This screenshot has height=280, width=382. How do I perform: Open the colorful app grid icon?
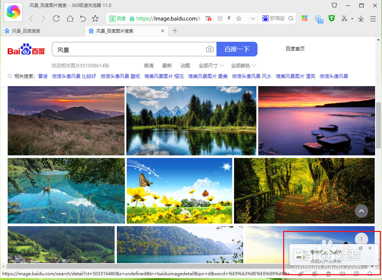click(304, 18)
